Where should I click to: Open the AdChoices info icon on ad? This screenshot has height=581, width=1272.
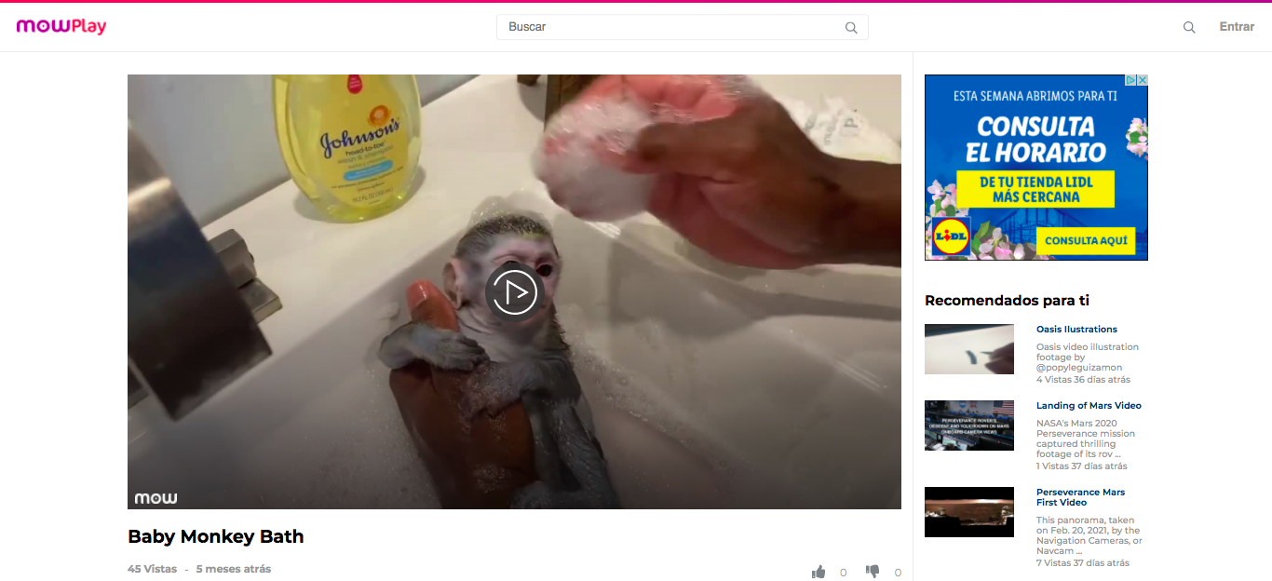pos(1131,81)
